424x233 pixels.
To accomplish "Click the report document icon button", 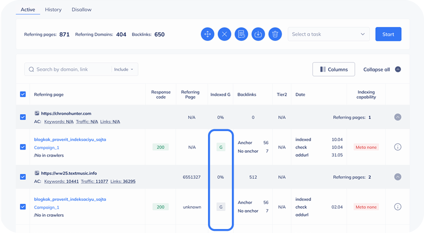I will (241, 34).
